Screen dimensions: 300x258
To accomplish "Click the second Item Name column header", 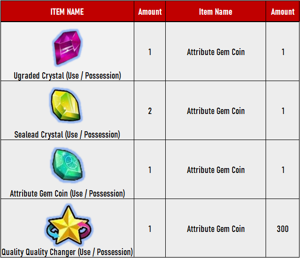I will click(215, 12).
